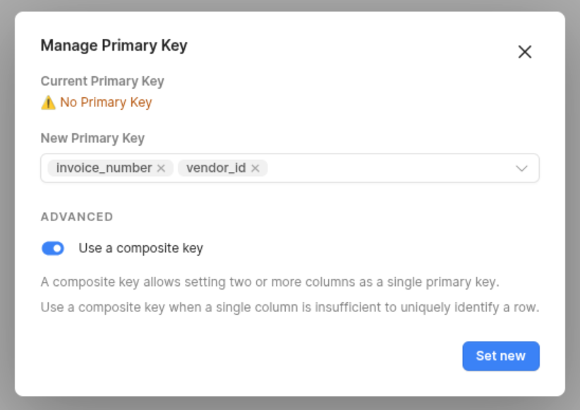Click the Manage Primary Key title

[114, 45]
